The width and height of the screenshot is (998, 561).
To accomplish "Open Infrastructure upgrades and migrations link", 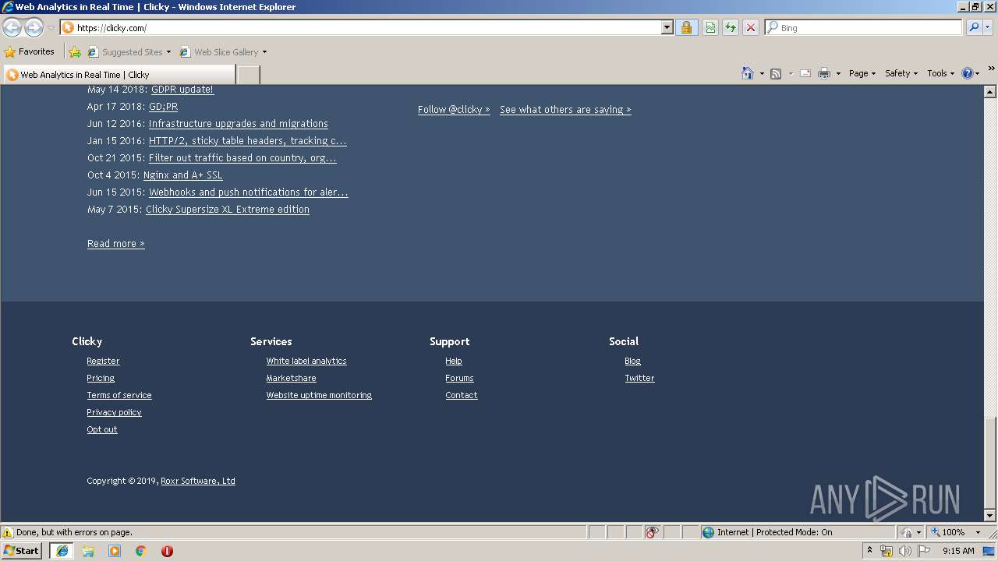I will tap(239, 124).
